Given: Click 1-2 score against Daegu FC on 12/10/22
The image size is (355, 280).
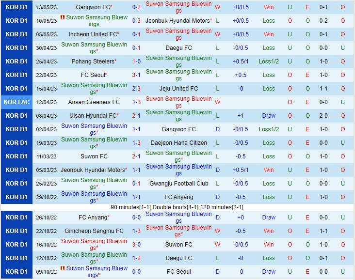Looking at the screenshot, I should pyautogui.click(x=136, y=258).
